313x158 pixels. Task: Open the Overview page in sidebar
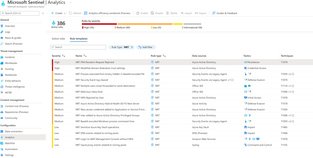[10, 26]
